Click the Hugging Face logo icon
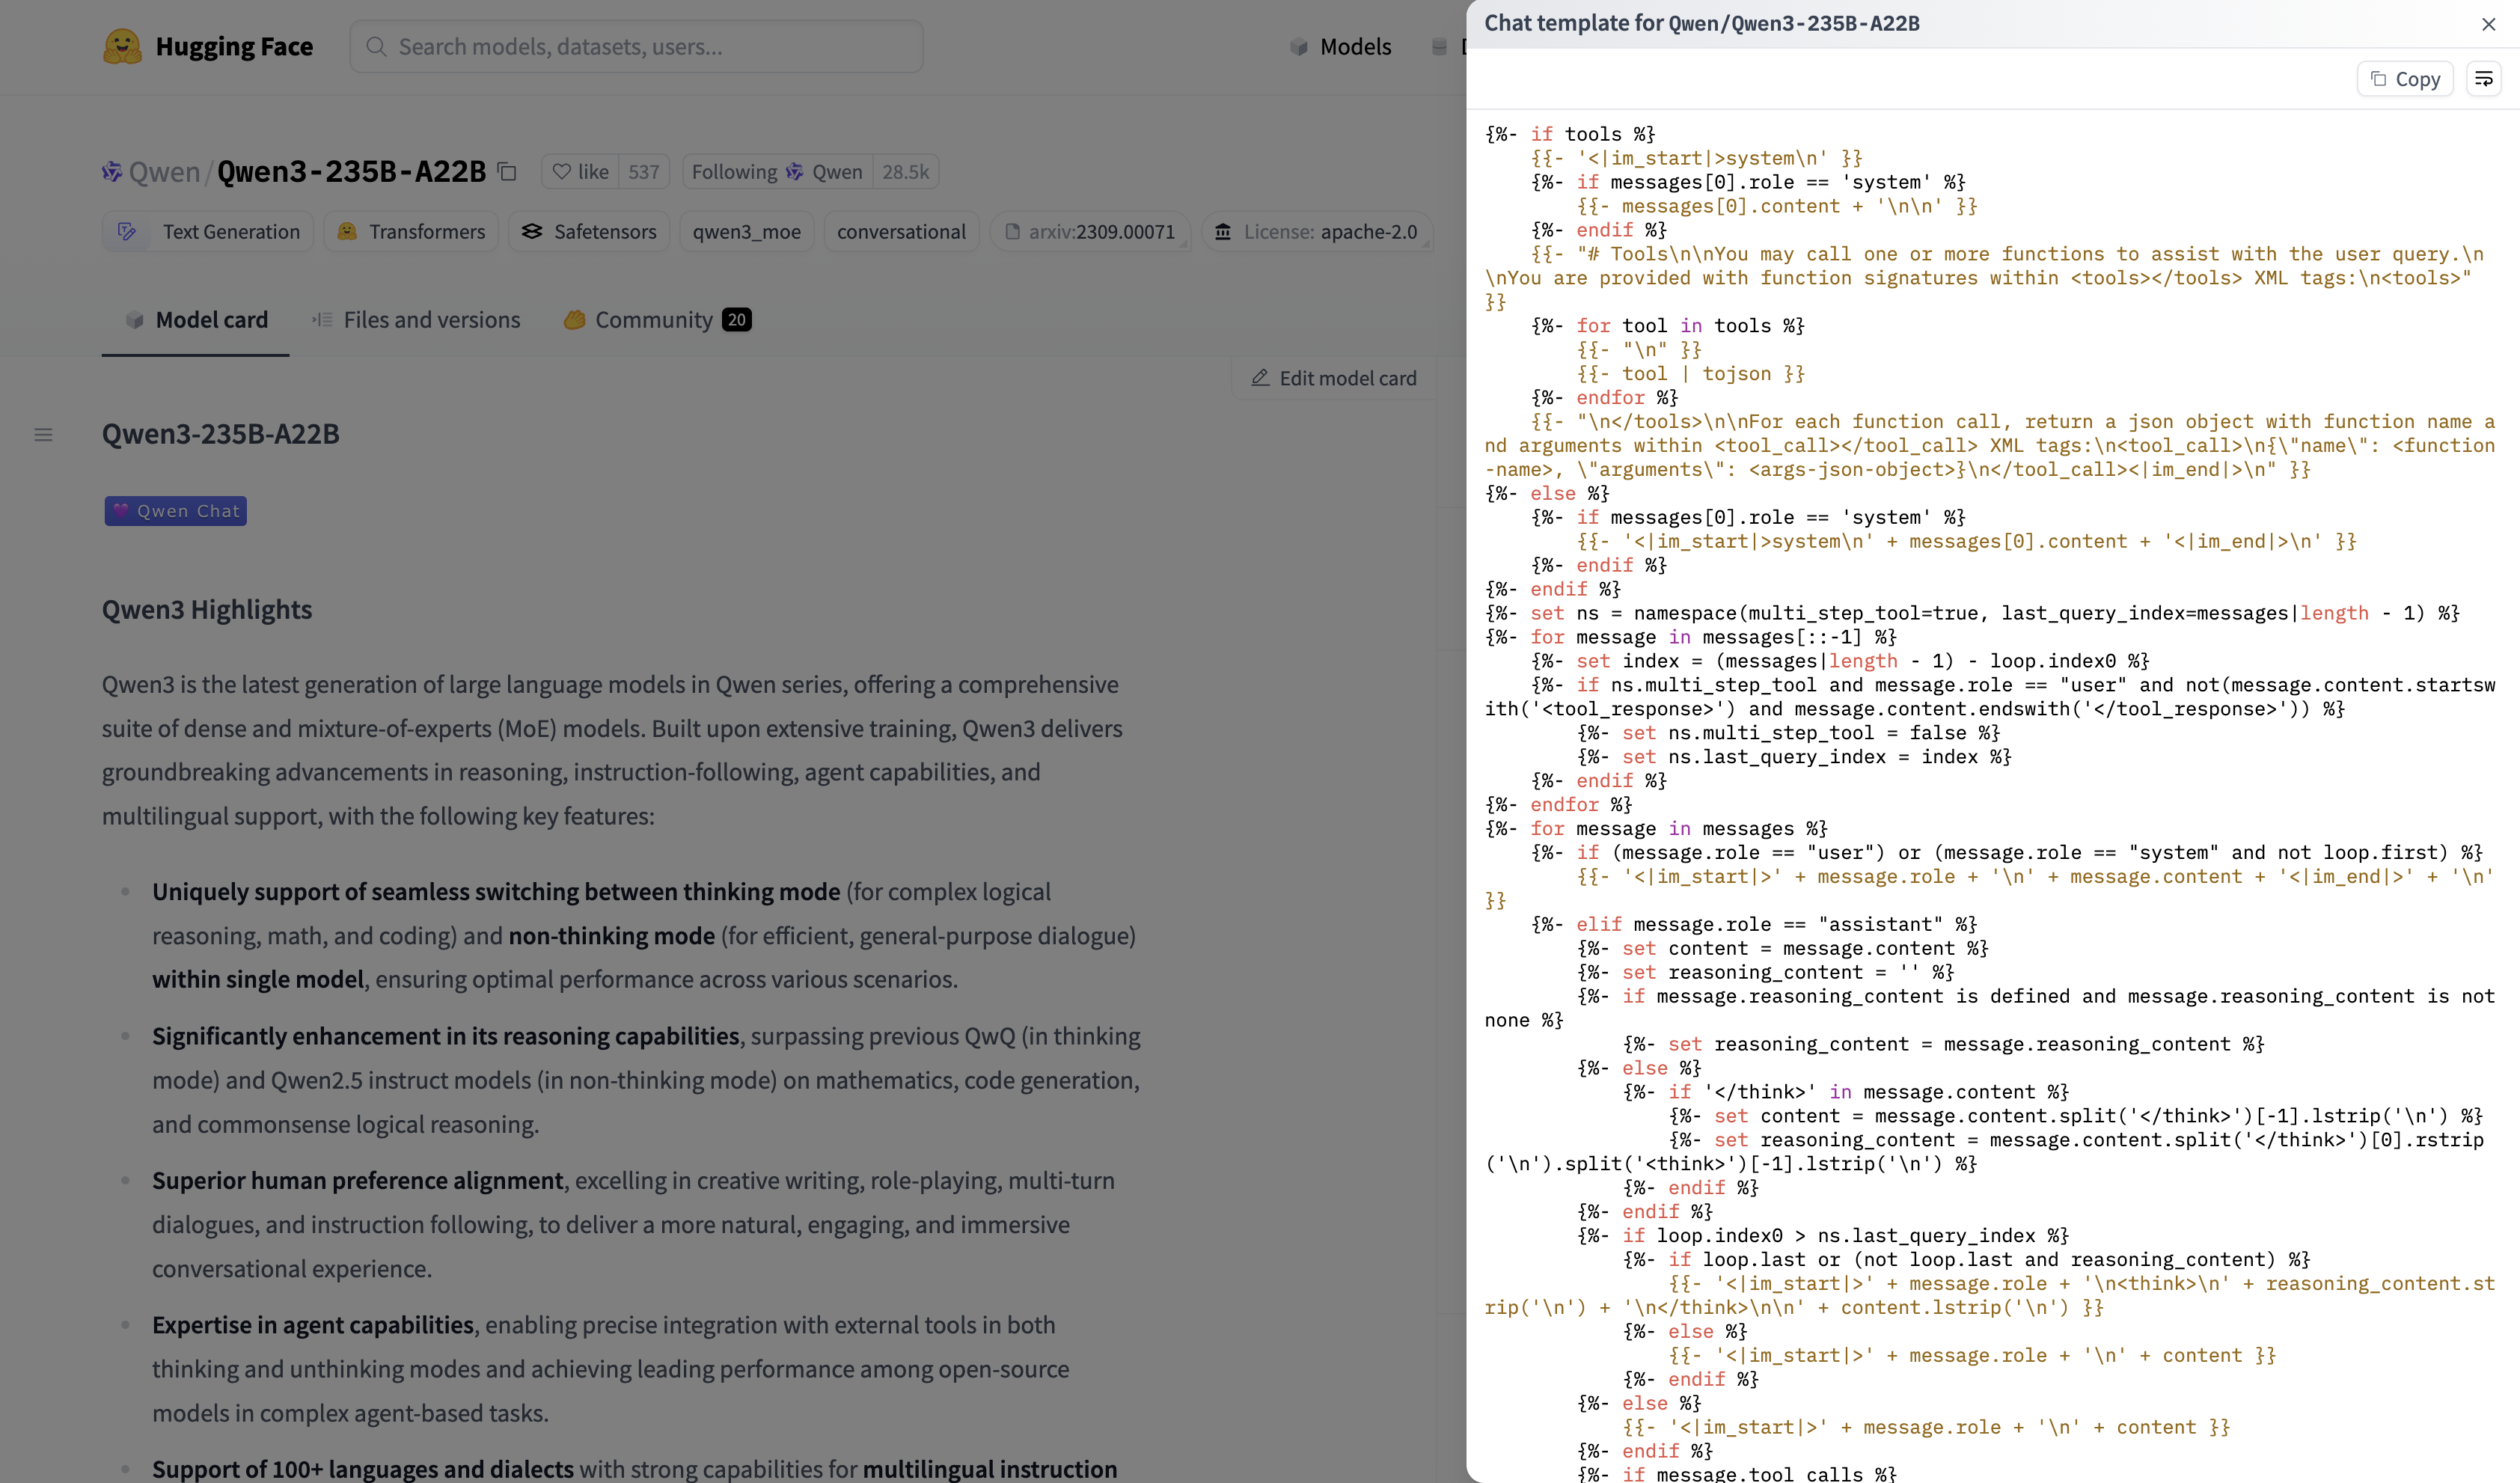Screen dimensions: 2520x1483 pos(122,46)
